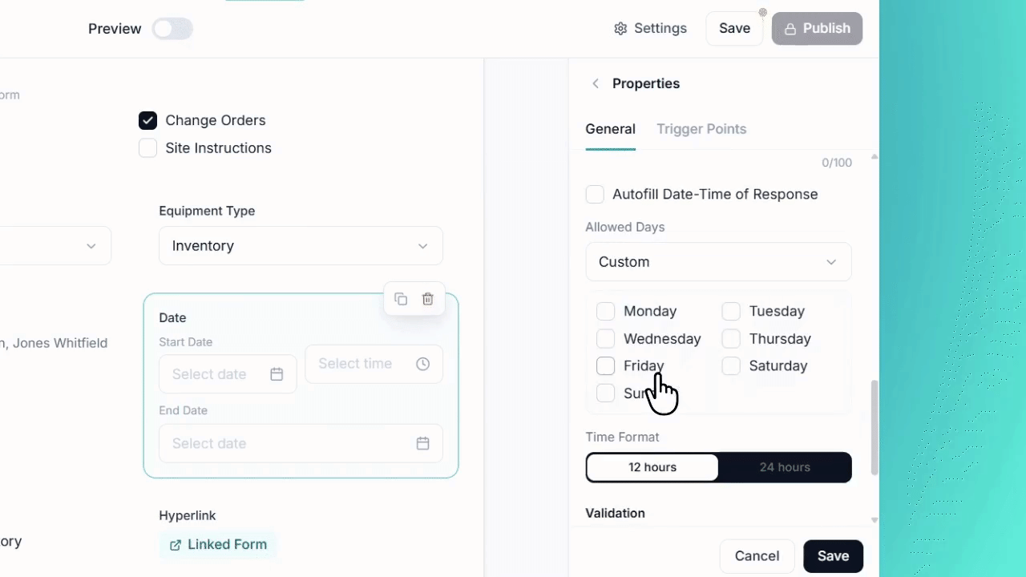Viewport: 1026px width, 577px height.
Task: Delete the Date field with trash icon
Action: pos(428,299)
